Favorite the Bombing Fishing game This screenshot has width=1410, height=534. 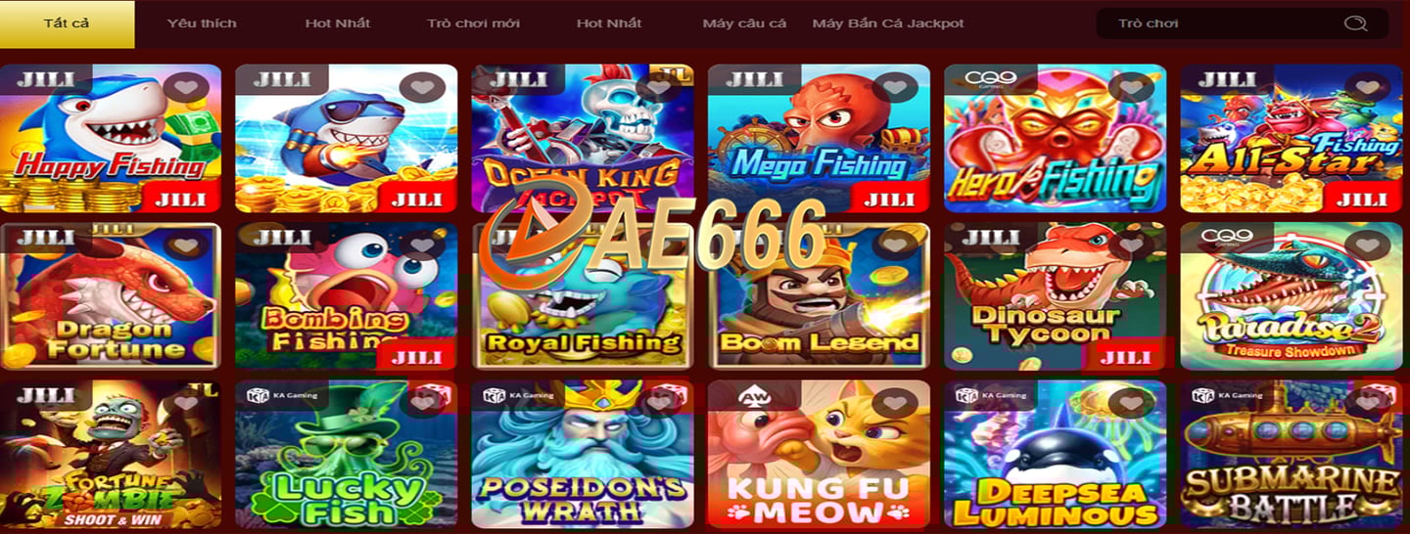422,245
